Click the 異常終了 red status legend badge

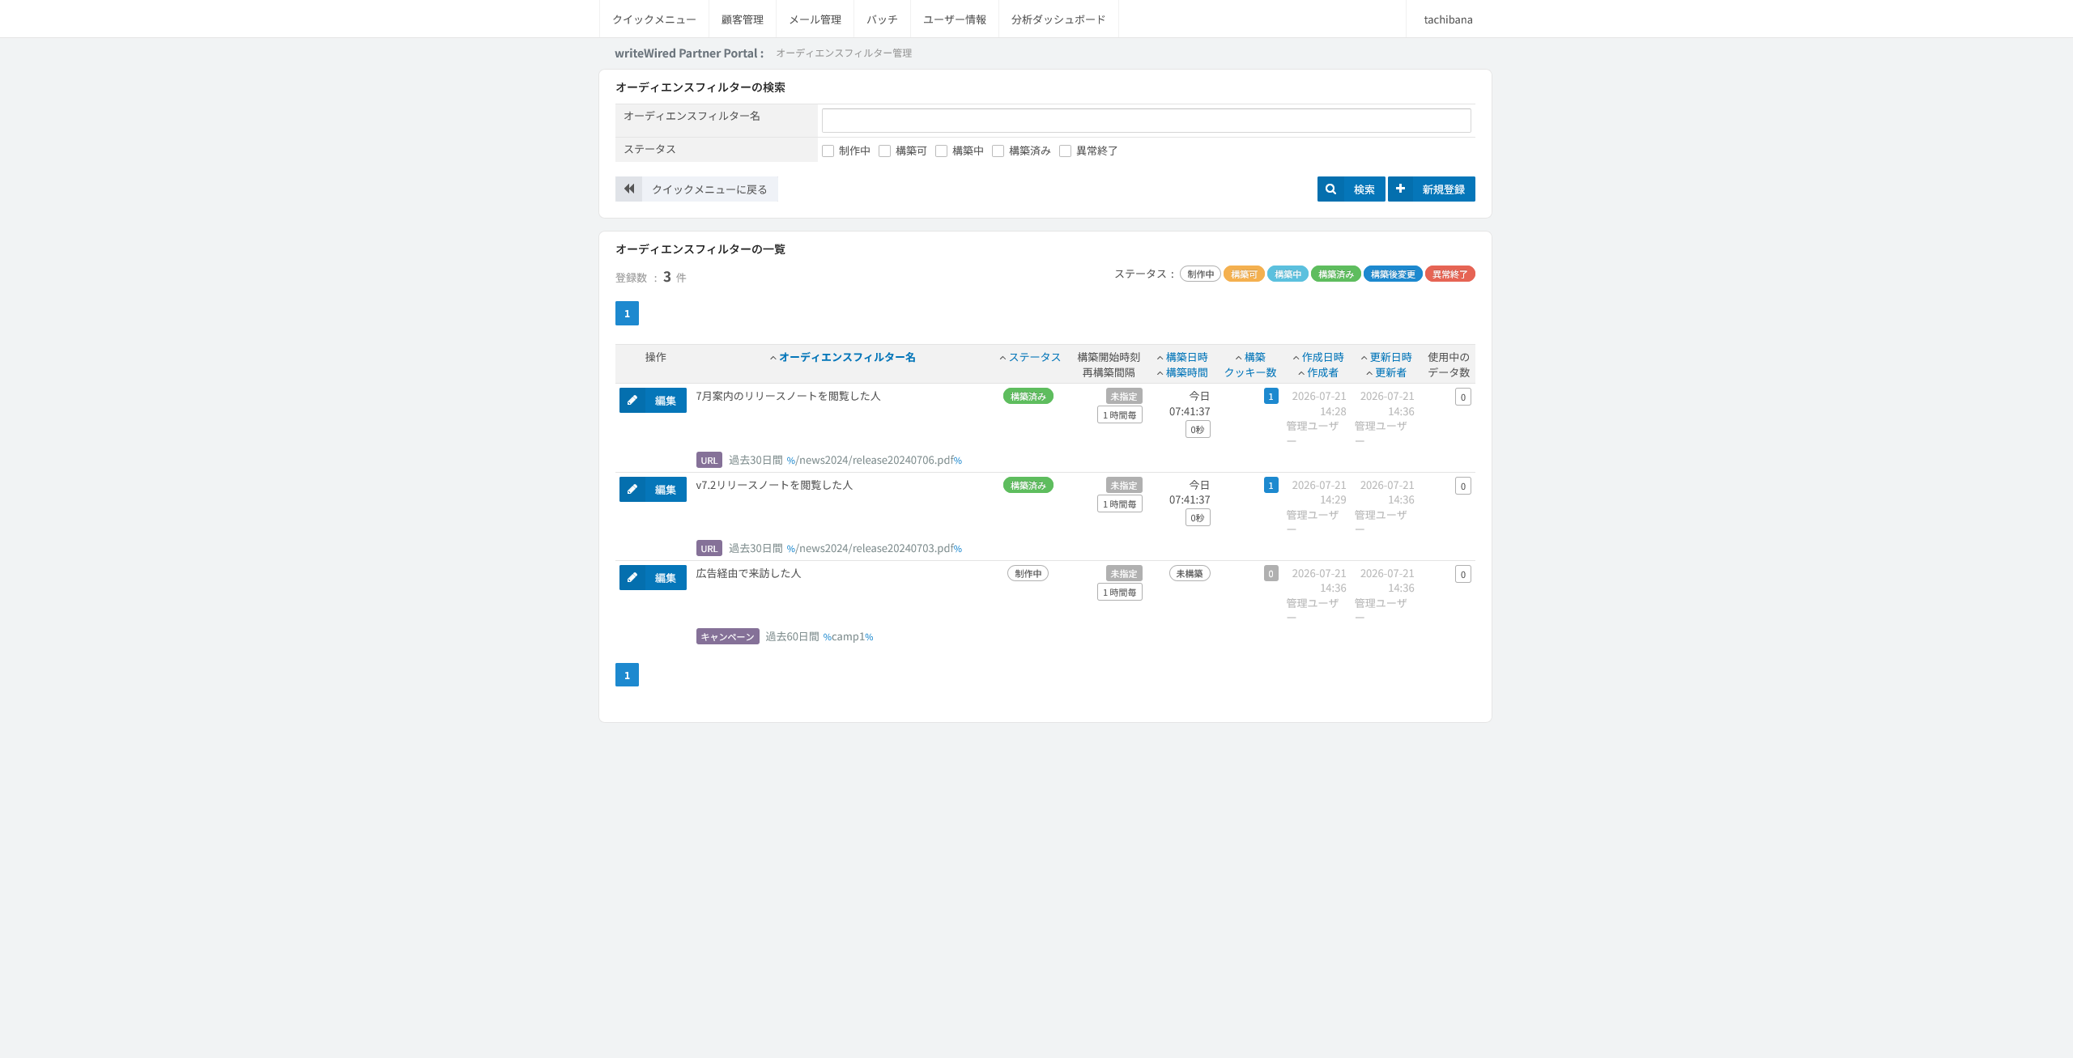point(1449,274)
